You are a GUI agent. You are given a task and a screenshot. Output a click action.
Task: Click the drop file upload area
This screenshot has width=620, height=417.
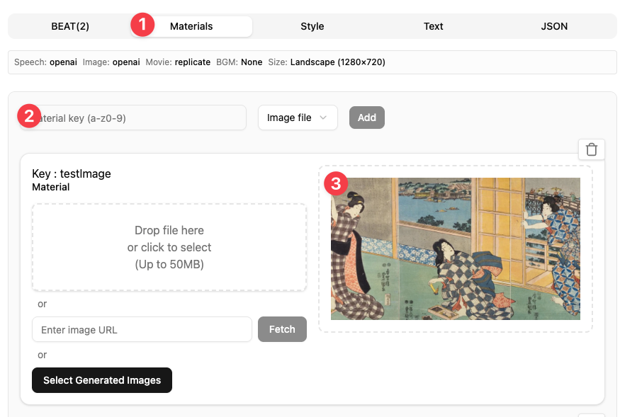[169, 247]
